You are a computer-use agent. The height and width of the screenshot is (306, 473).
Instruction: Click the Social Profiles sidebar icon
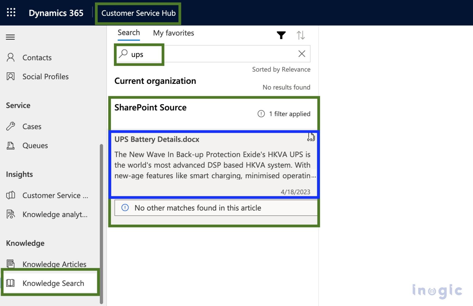point(11,76)
